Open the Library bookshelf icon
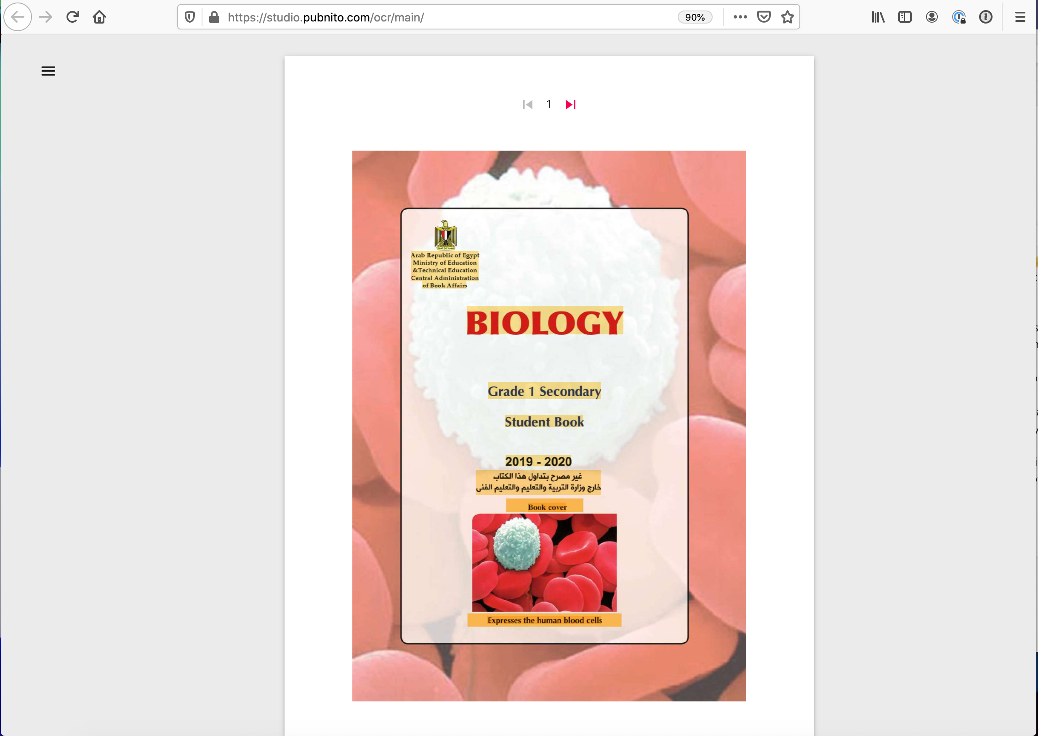The height and width of the screenshot is (736, 1038). [878, 17]
